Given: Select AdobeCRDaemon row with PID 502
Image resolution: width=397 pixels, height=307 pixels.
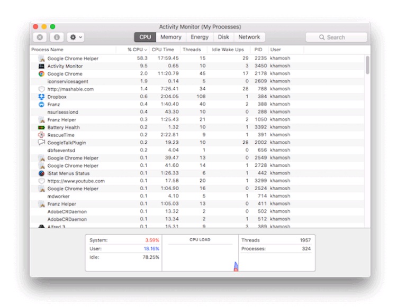Looking at the screenshot, I should (x=197, y=211).
